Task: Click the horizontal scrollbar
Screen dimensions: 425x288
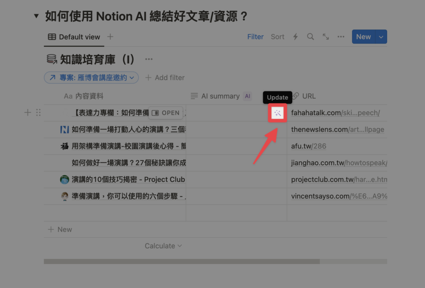Action: [x=182, y=261]
